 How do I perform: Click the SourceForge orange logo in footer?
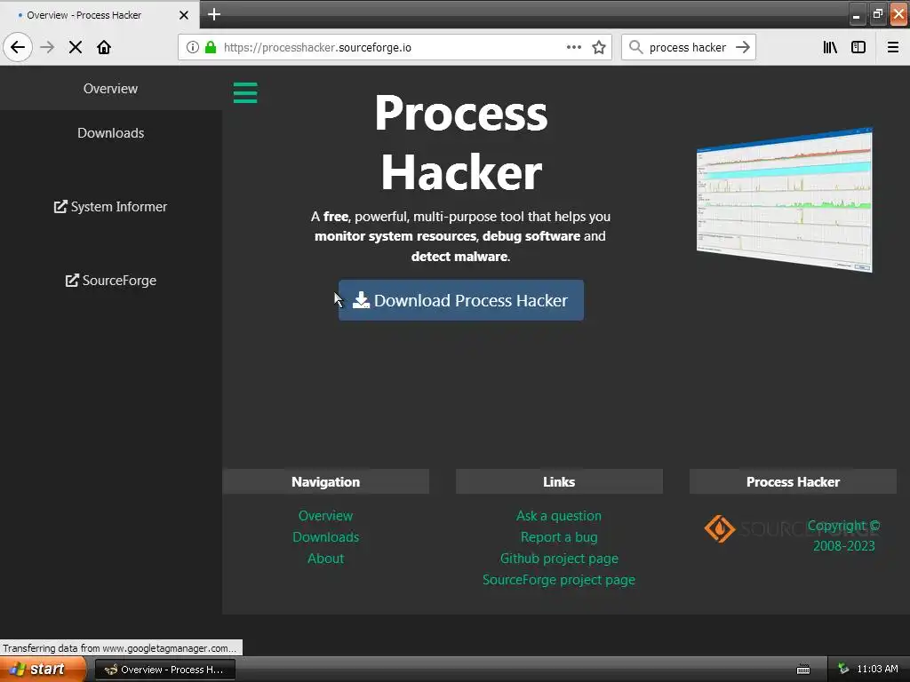pos(720,528)
